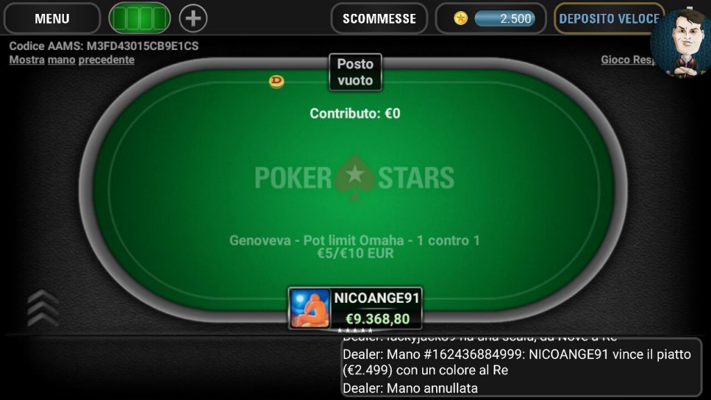Tap NICOANGE91 player avatar image
This screenshot has width=711, height=400.
310,309
